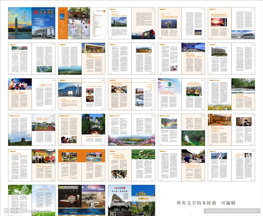The width and height of the screenshot is (263, 216).
Task: Click the 所有文字均未转曲 可编辑 caption text
Action: pyautogui.click(x=206, y=203)
